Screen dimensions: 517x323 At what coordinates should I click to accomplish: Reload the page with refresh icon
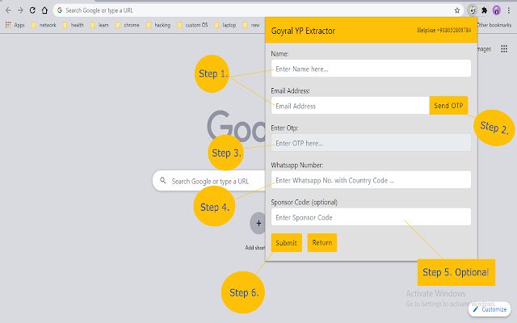coord(32,10)
